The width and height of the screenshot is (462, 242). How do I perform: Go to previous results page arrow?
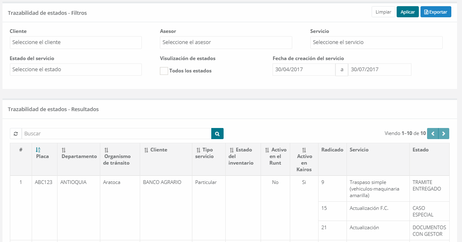(x=432, y=134)
